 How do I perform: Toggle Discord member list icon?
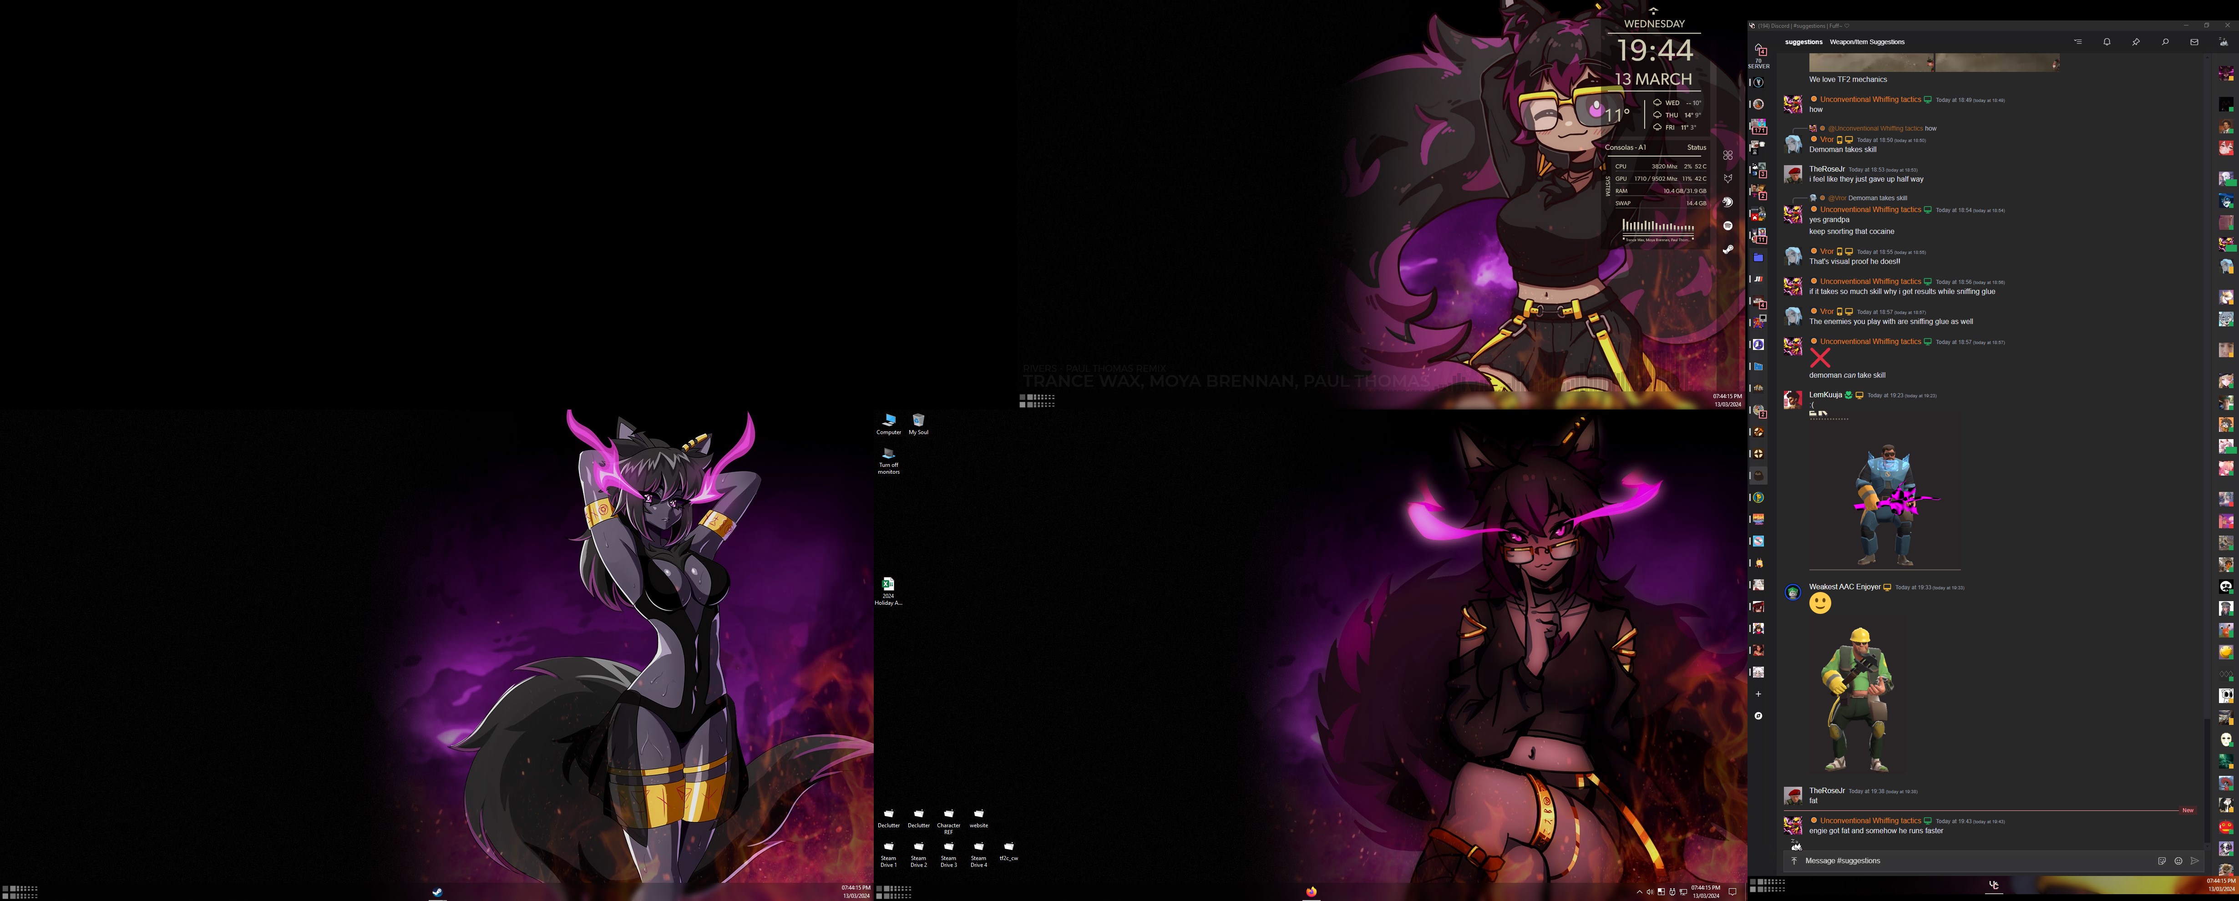(2224, 42)
